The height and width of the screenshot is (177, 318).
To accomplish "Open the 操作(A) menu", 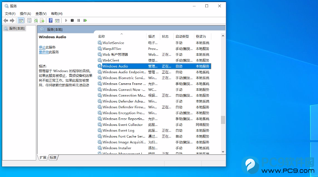I will (x=25, y=14).
